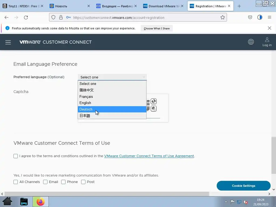
Task: Open Firefox application menu hamburger
Action: [x=270, y=17]
